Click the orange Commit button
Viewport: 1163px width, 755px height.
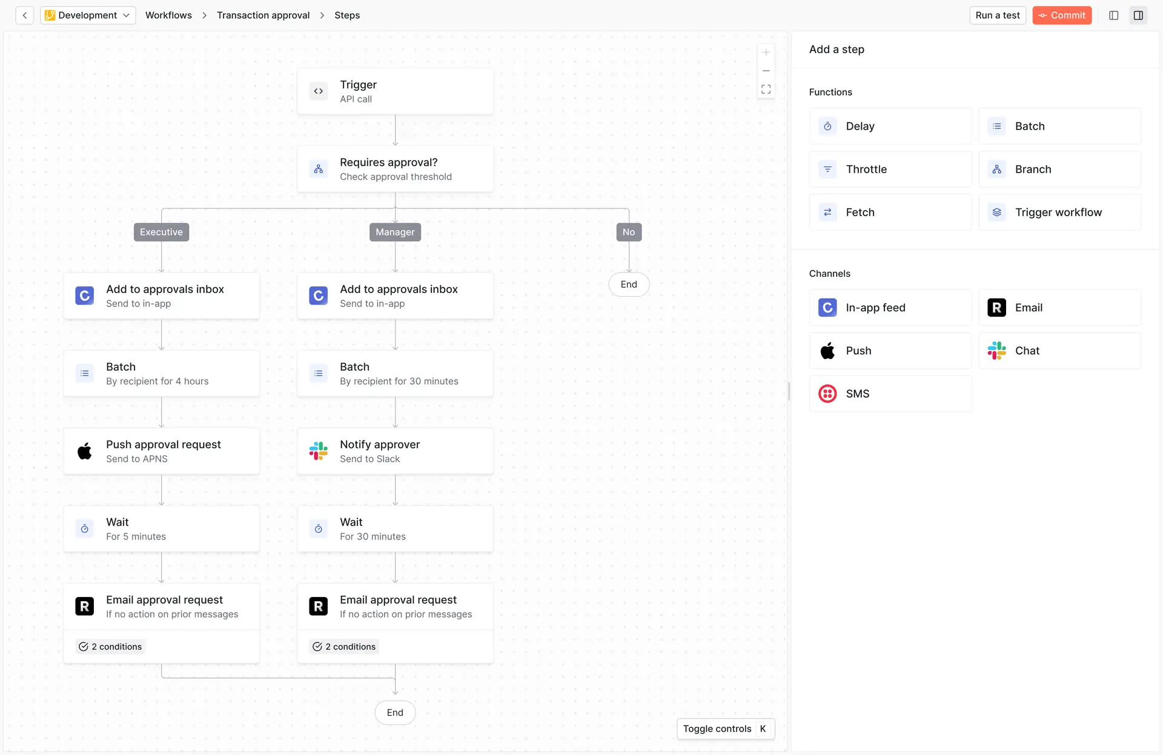coord(1062,15)
